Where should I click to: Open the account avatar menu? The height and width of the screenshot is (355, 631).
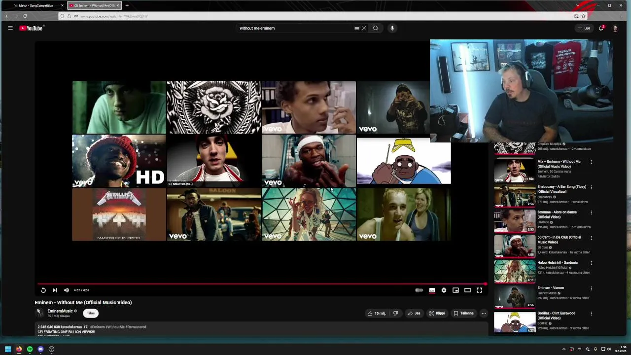click(615, 28)
